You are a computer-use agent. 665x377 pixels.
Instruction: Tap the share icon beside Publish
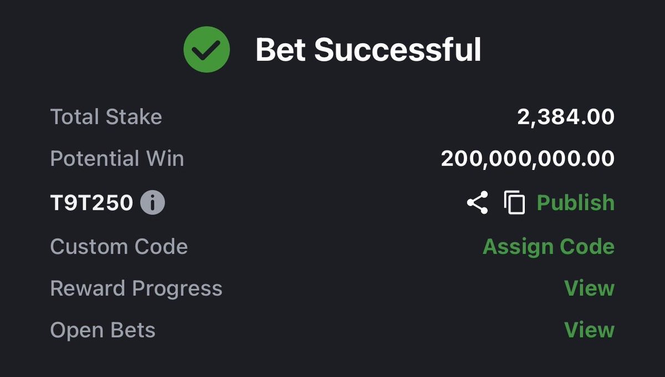coord(477,203)
